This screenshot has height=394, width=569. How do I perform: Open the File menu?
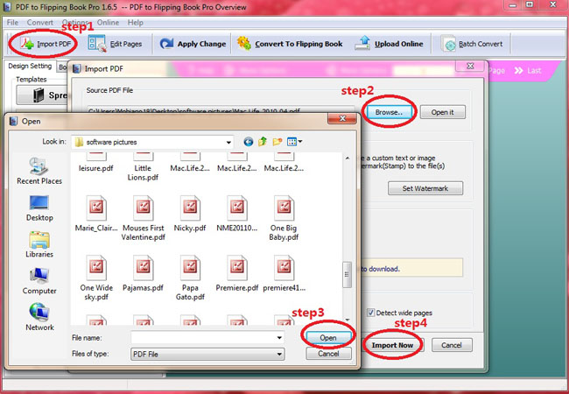pyautogui.click(x=12, y=23)
